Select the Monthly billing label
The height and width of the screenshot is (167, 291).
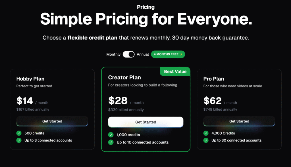[113, 54]
